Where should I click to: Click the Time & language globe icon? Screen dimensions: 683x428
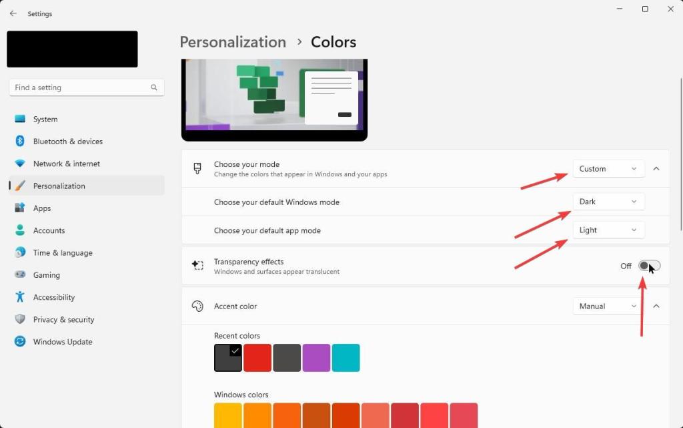[20, 252]
